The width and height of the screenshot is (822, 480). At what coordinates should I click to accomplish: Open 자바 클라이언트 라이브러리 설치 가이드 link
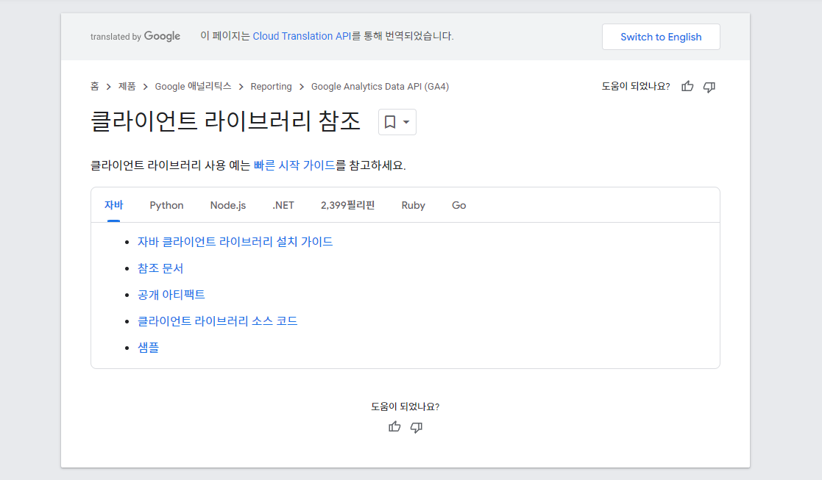pos(235,242)
